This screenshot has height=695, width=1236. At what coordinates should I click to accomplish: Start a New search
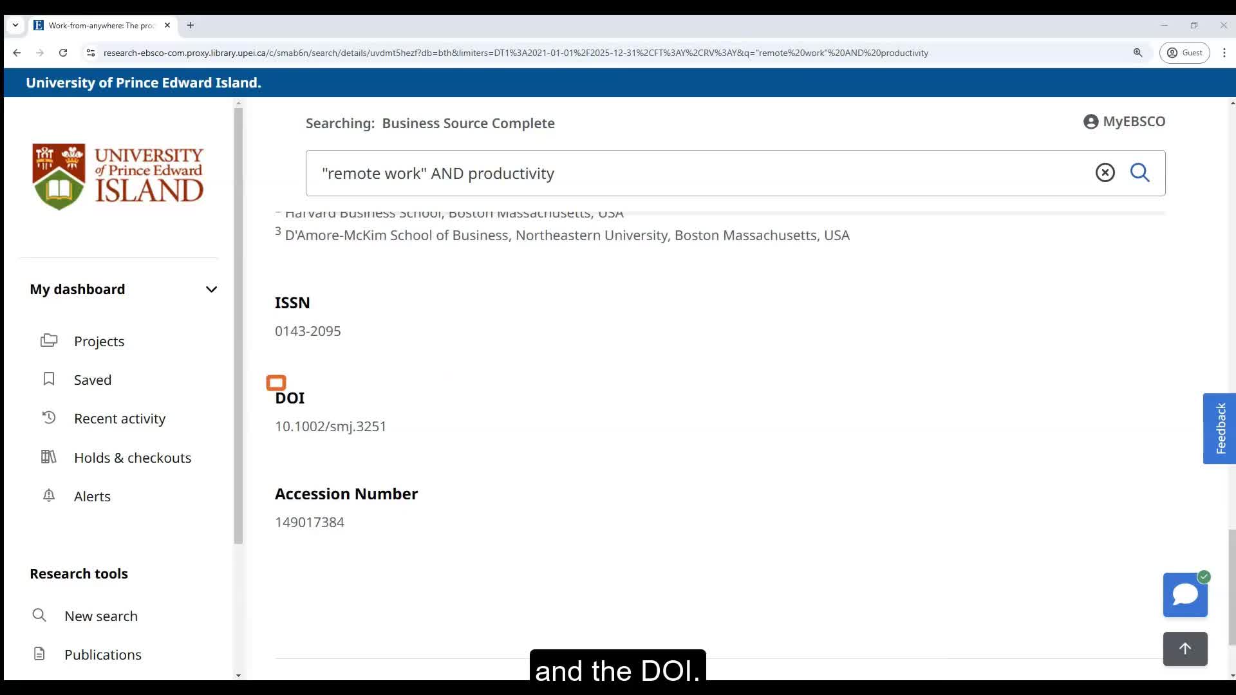click(x=100, y=616)
